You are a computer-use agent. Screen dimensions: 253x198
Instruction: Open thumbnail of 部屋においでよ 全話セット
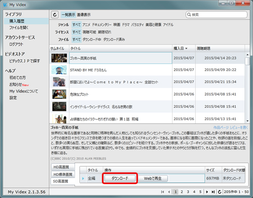pyautogui.click(x=59, y=82)
